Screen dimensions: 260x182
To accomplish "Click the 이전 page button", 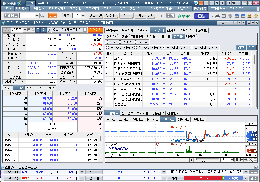I will point(241,48).
